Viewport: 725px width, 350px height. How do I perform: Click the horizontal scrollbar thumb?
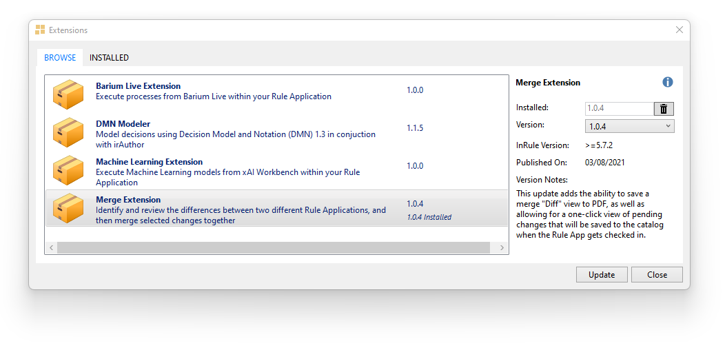point(273,247)
